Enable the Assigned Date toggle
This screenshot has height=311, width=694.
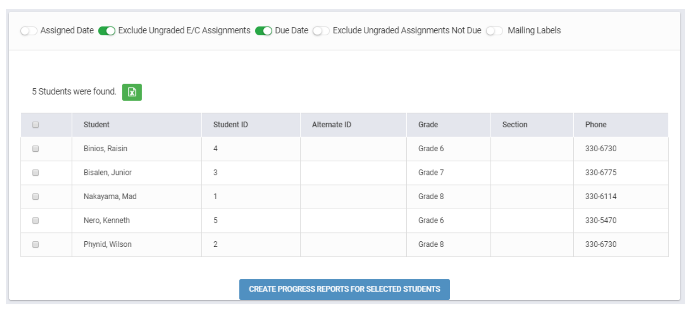[x=28, y=31]
